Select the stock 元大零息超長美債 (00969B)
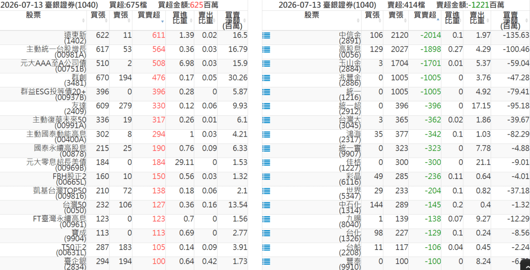The image size is (530, 270). point(56,166)
